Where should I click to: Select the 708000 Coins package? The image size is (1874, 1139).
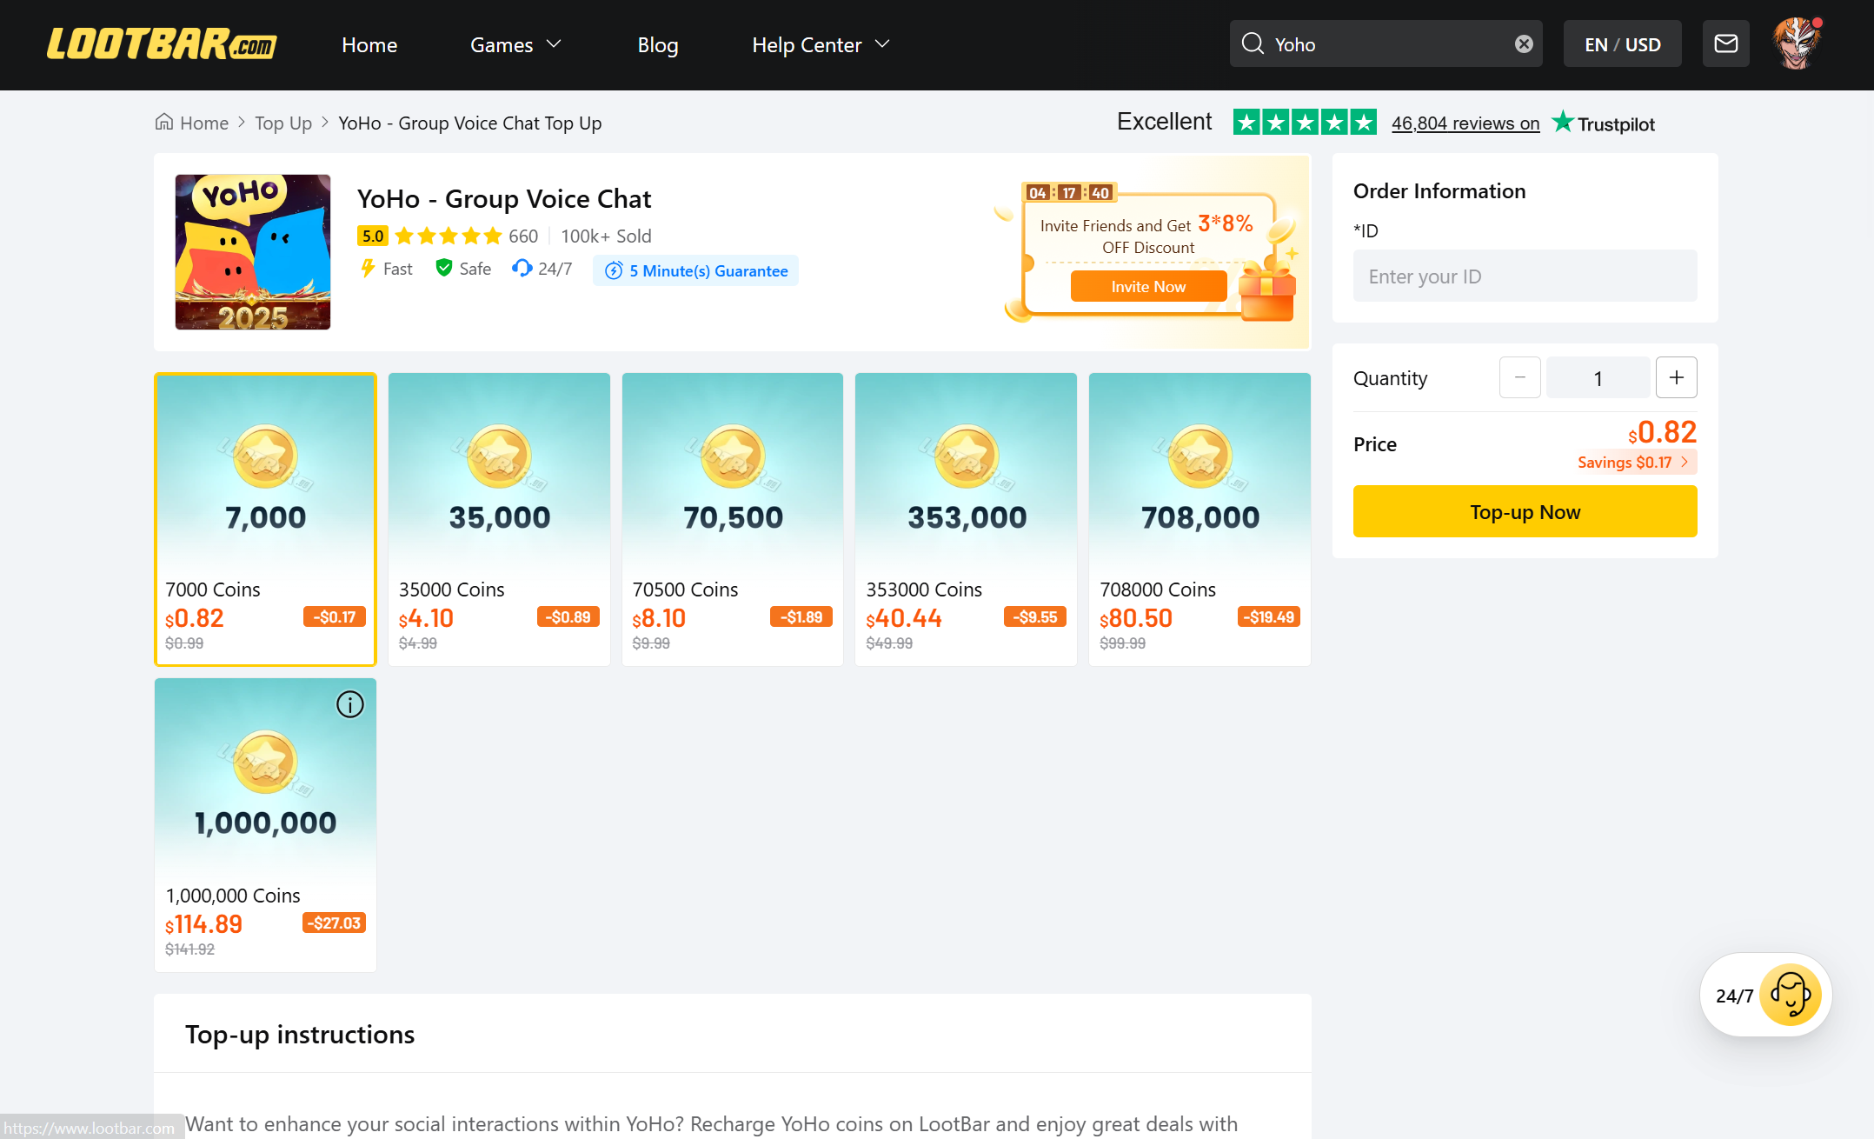1199,519
